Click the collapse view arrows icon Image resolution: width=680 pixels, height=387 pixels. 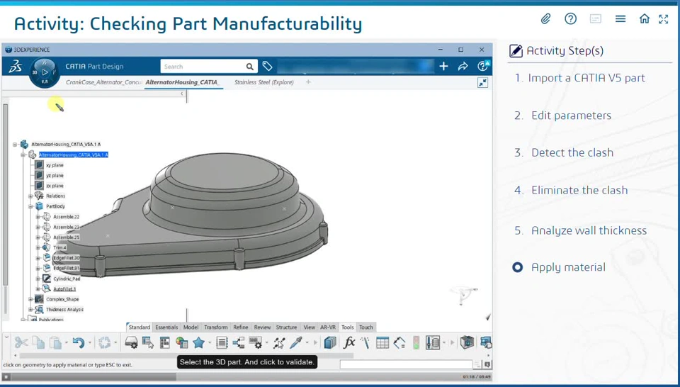point(482,82)
